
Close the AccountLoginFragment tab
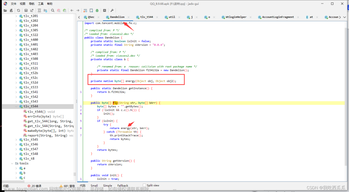tap(298, 17)
